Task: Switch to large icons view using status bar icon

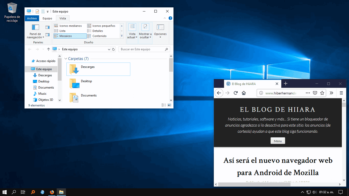Action: [169, 105]
